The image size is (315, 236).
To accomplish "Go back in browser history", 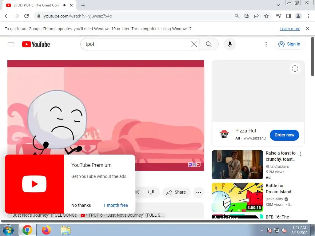I will 7,16.
